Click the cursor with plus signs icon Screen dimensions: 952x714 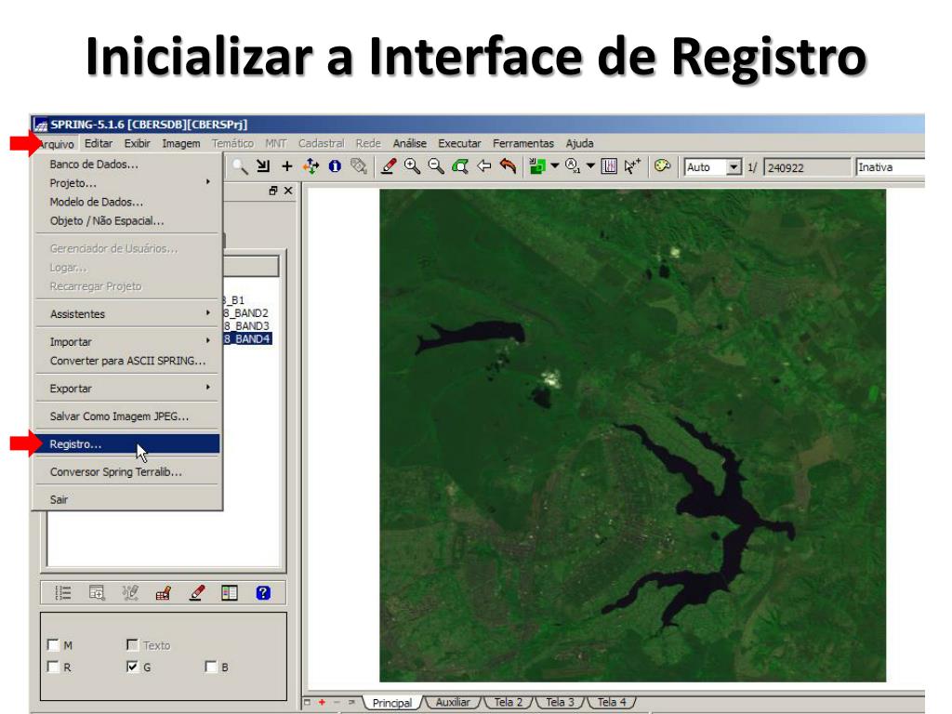(632, 165)
